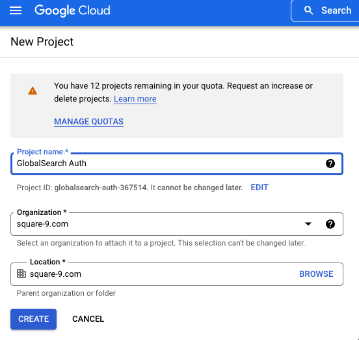
Task: Click the New Project page title
Action: point(42,42)
